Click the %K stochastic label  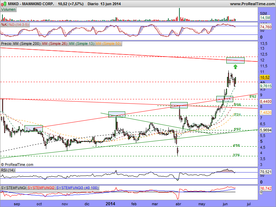point(4,24)
